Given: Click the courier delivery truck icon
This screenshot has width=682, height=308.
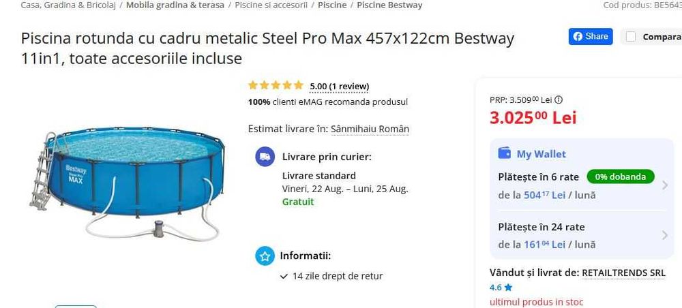Looking at the screenshot, I should [265, 157].
